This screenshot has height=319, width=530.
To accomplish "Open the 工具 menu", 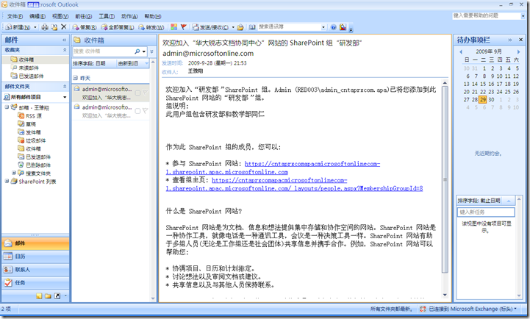I will point(107,16).
